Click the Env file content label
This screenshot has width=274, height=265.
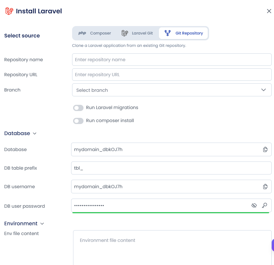[22, 234]
